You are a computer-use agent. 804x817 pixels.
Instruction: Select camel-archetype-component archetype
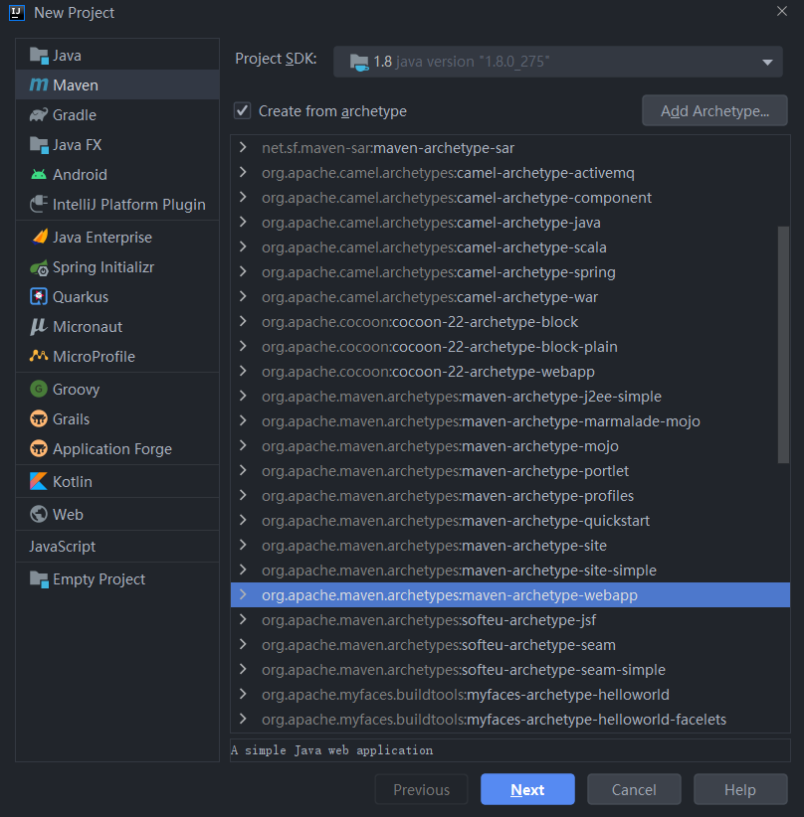[x=510, y=198]
